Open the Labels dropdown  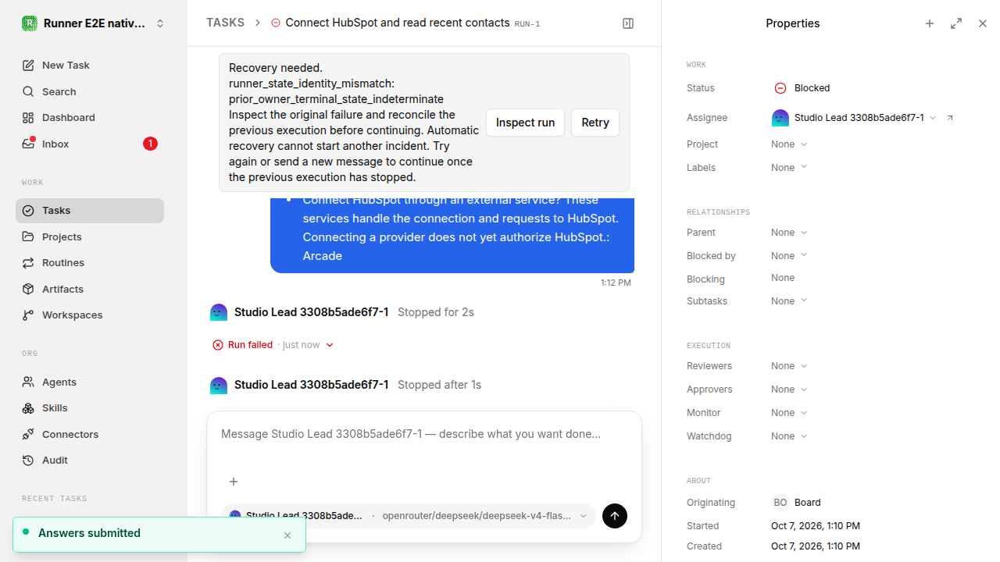[x=789, y=168]
